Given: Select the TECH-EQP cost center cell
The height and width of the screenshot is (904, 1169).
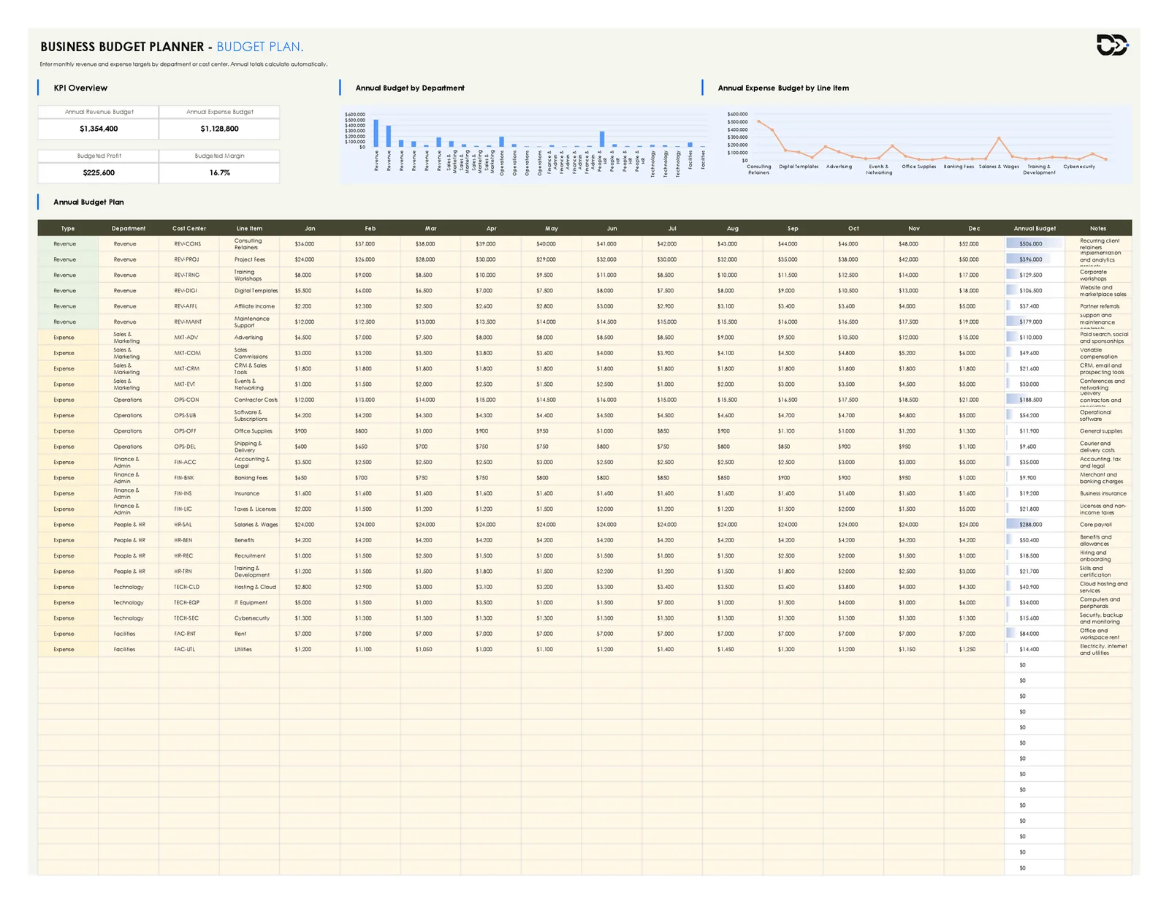Looking at the screenshot, I should pos(189,602).
